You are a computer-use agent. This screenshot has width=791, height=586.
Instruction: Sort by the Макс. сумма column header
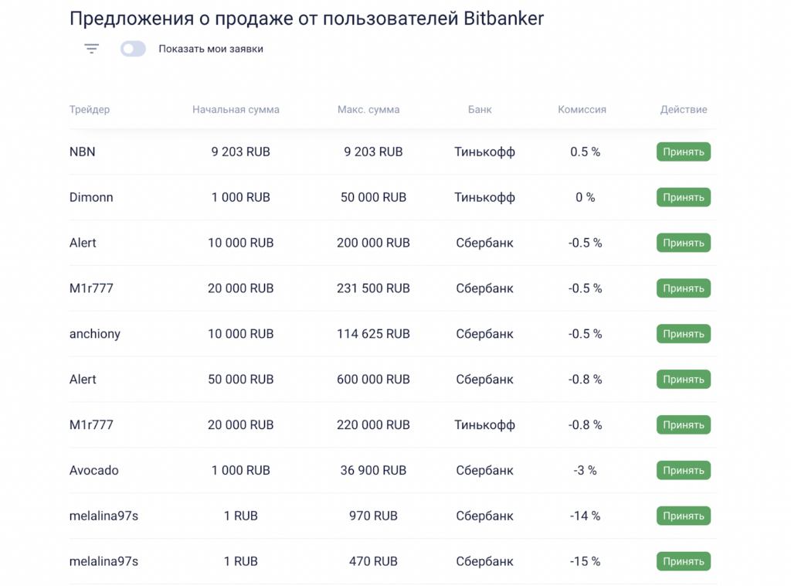[368, 110]
